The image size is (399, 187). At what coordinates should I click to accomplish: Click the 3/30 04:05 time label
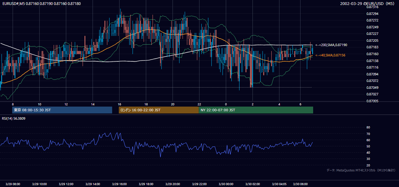(x=279, y=184)
